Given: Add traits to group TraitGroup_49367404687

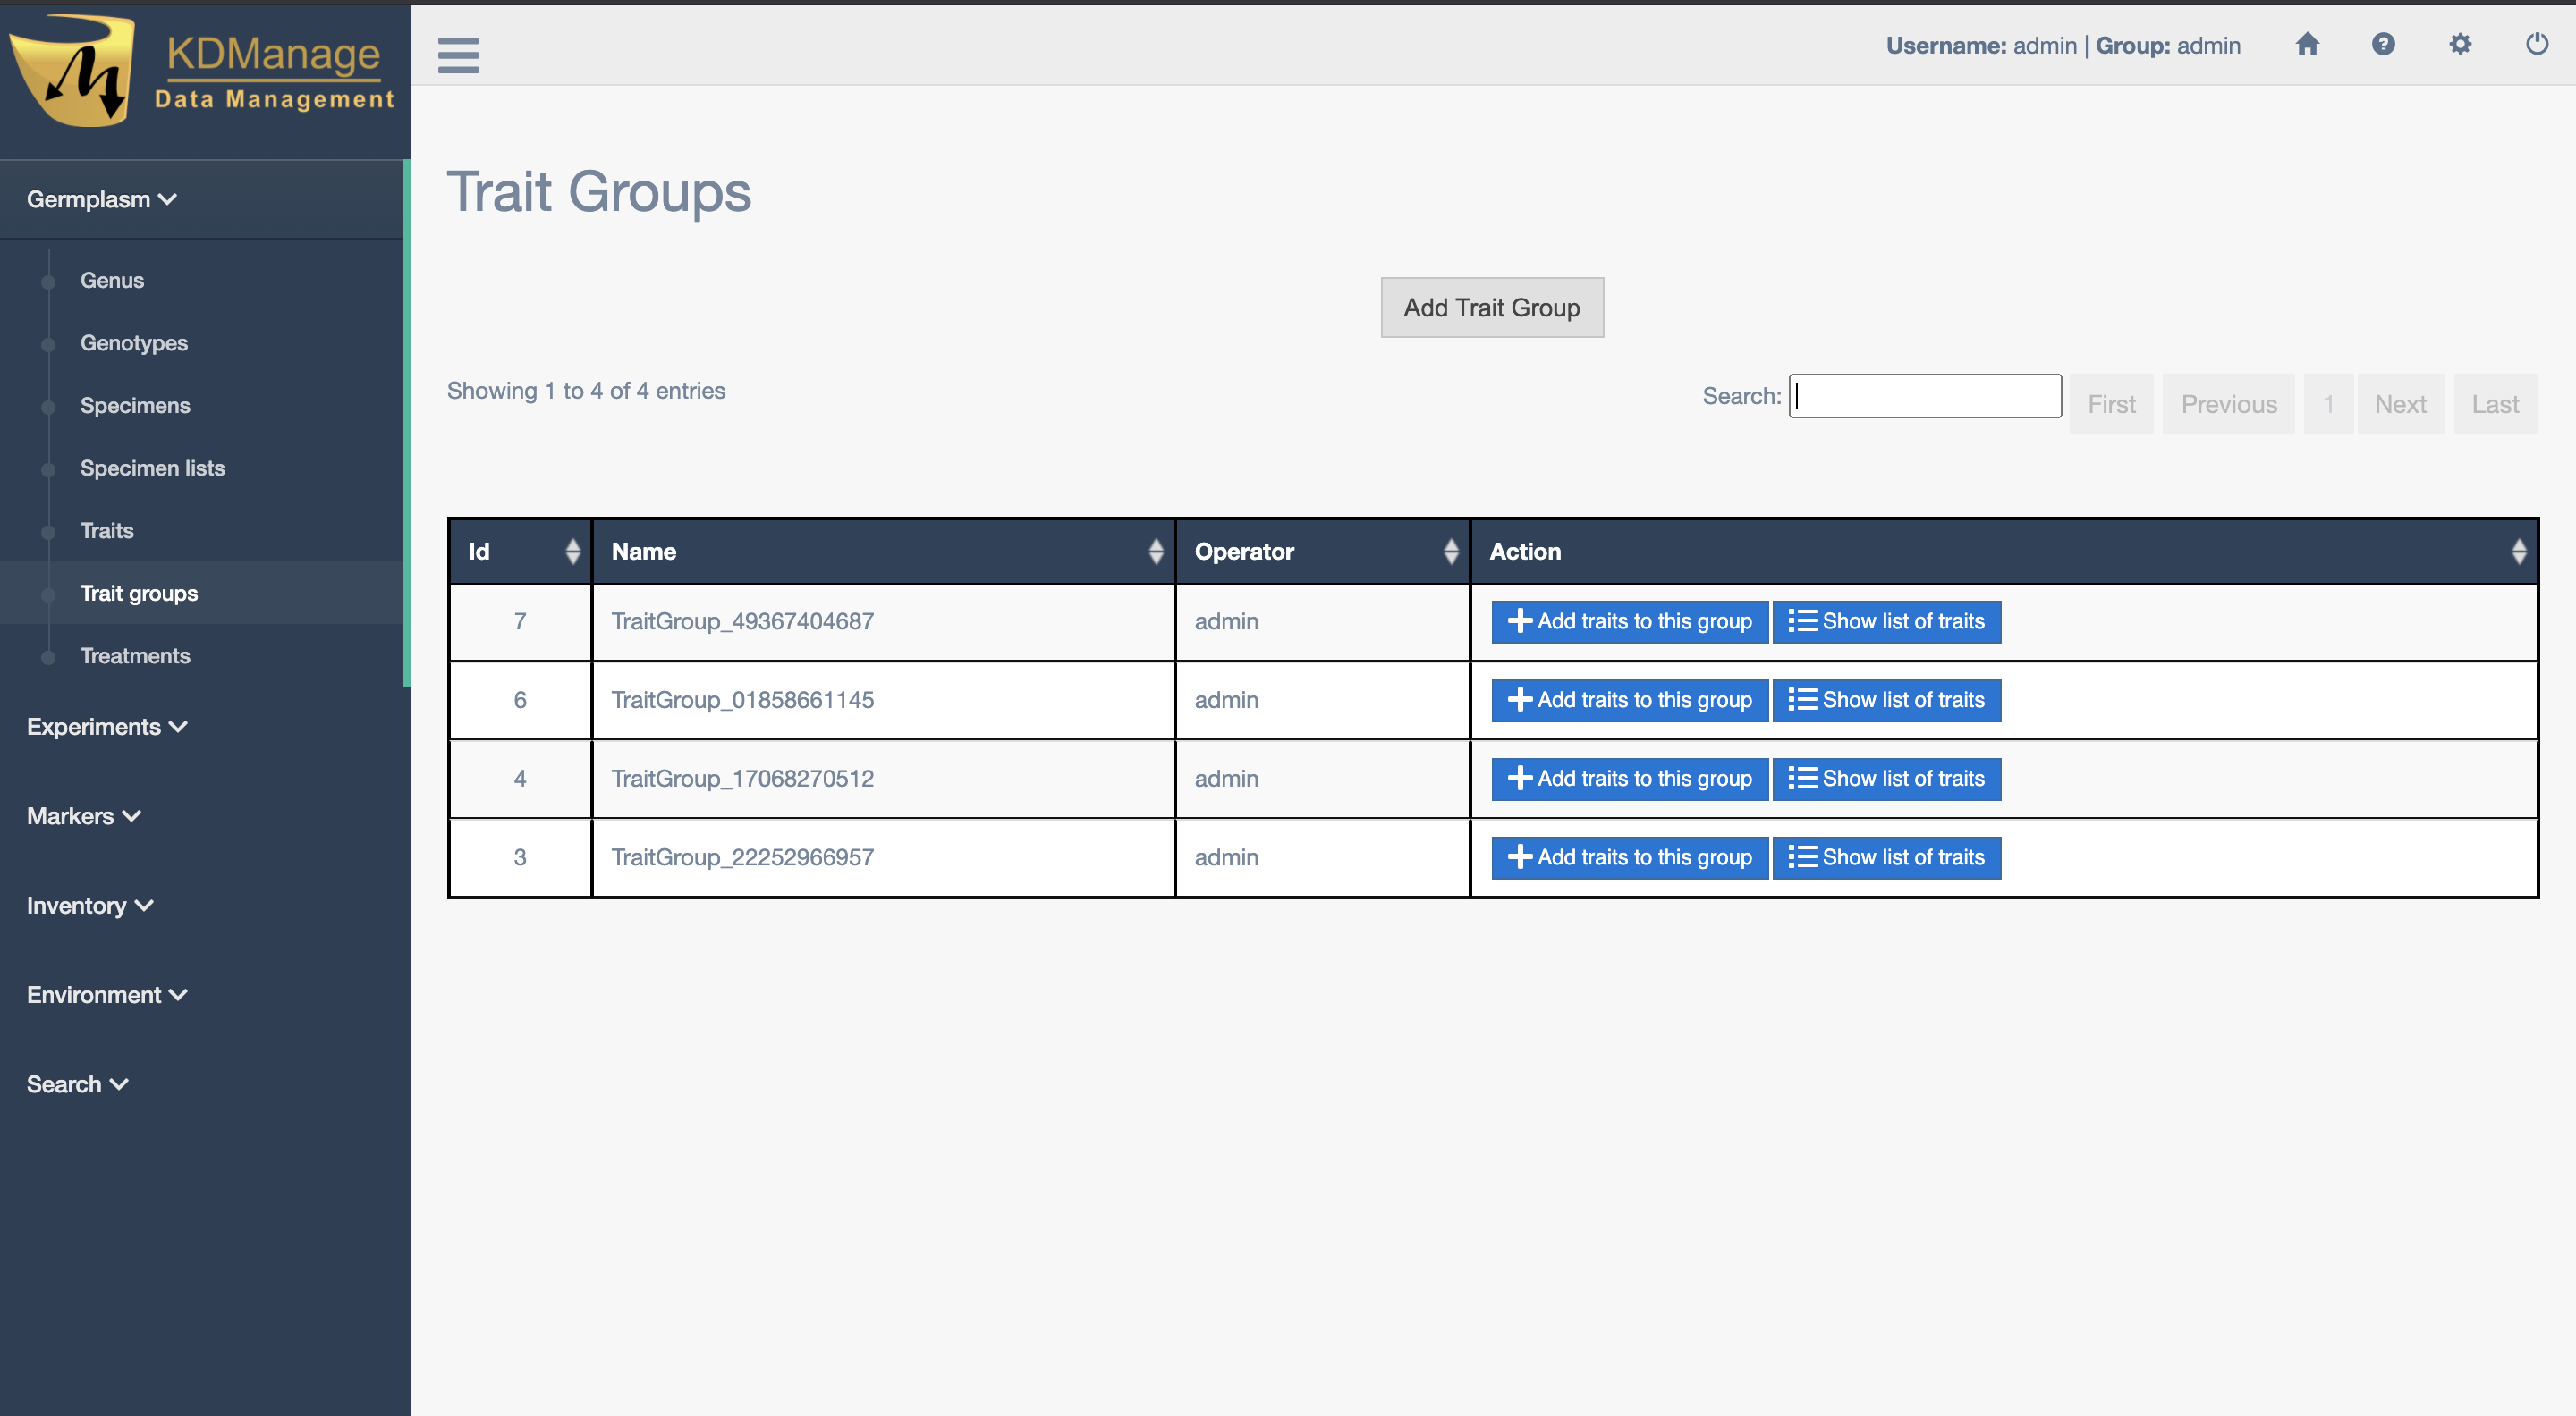Looking at the screenshot, I should pos(1629,621).
